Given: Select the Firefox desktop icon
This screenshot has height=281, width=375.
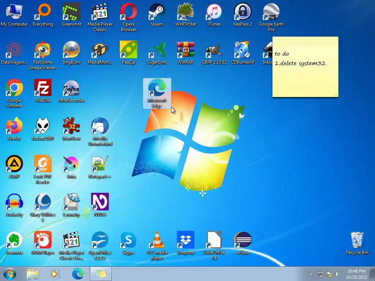Looking at the screenshot, I should (x=14, y=129).
